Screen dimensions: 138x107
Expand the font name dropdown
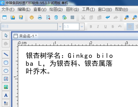(60, 27)
